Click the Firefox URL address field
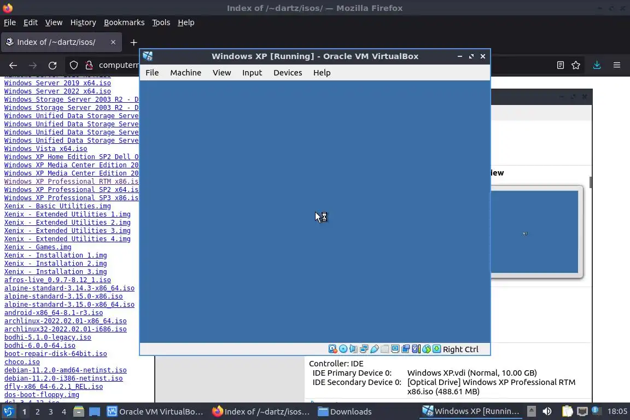 (x=118, y=65)
